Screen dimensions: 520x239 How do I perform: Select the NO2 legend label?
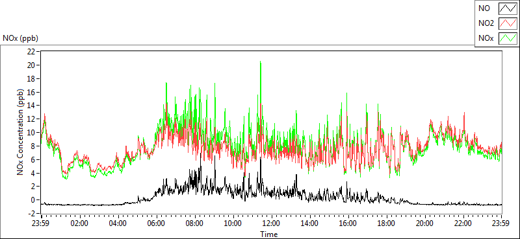(486, 23)
